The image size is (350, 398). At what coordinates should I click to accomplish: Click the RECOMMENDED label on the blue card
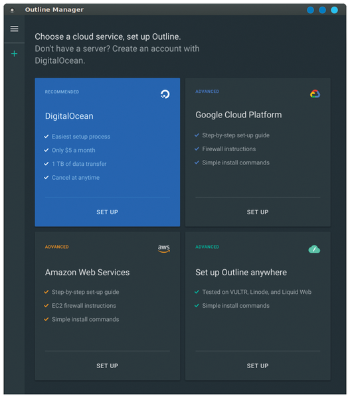pyautogui.click(x=62, y=92)
